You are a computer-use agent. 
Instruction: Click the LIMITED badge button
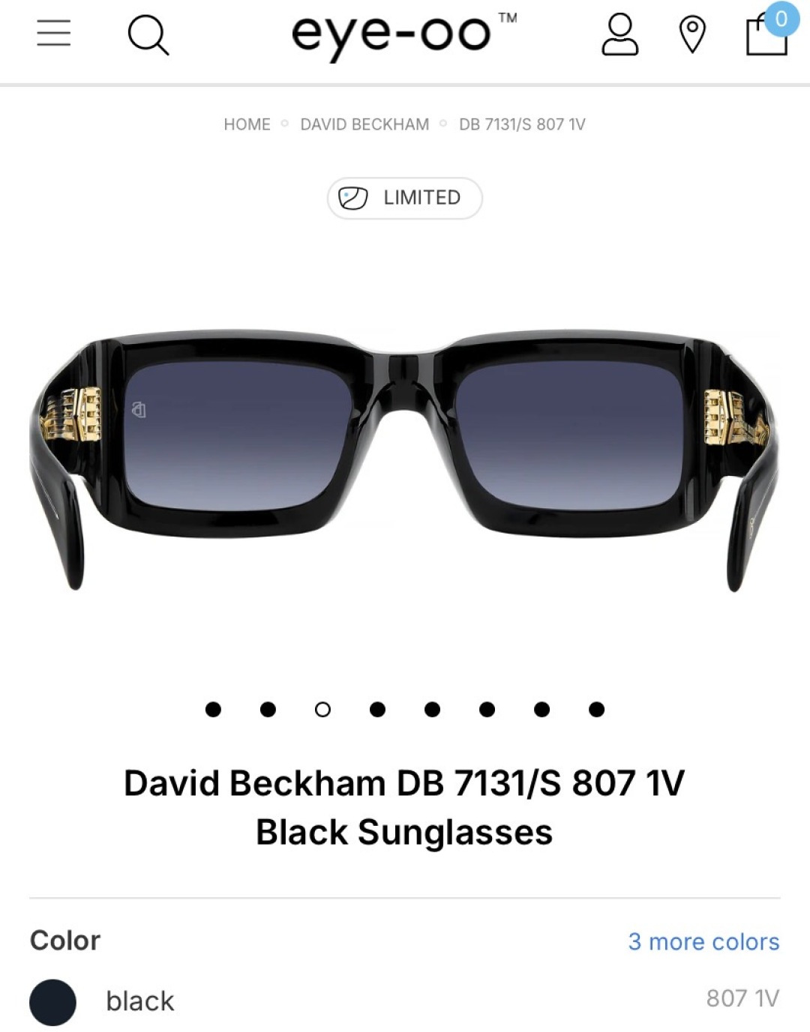(x=404, y=198)
